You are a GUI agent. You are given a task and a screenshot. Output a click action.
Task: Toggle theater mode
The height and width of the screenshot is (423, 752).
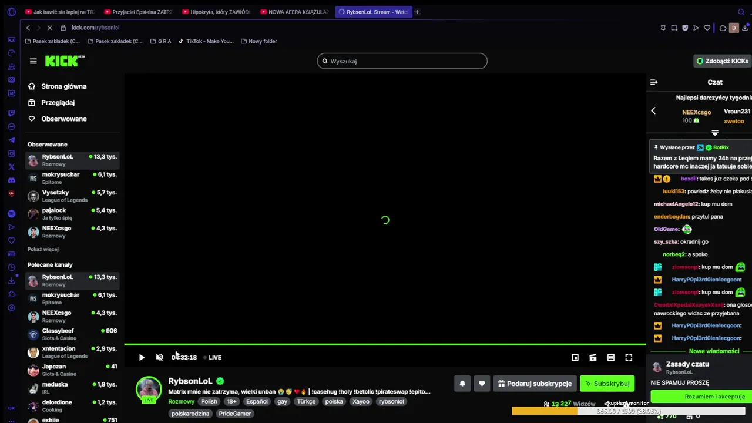(x=611, y=357)
